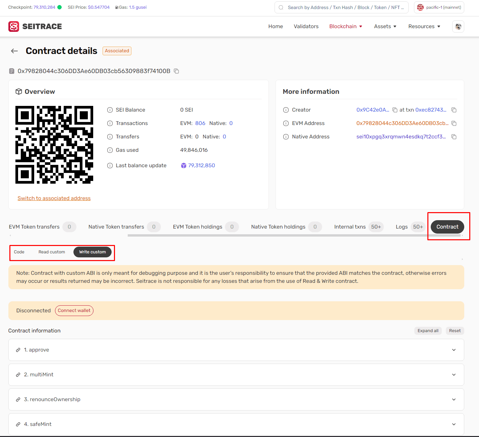Click the Connect wallet button
Viewport: 479px width, 437px height.
74,311
